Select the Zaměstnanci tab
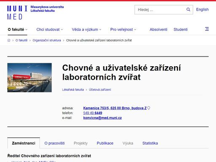This screenshot has height=162, width=216. coord(24,143)
